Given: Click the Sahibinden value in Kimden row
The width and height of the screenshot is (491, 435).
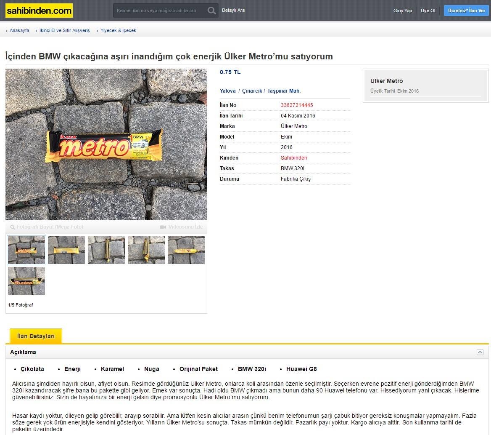Looking at the screenshot, I should pyautogui.click(x=294, y=158).
